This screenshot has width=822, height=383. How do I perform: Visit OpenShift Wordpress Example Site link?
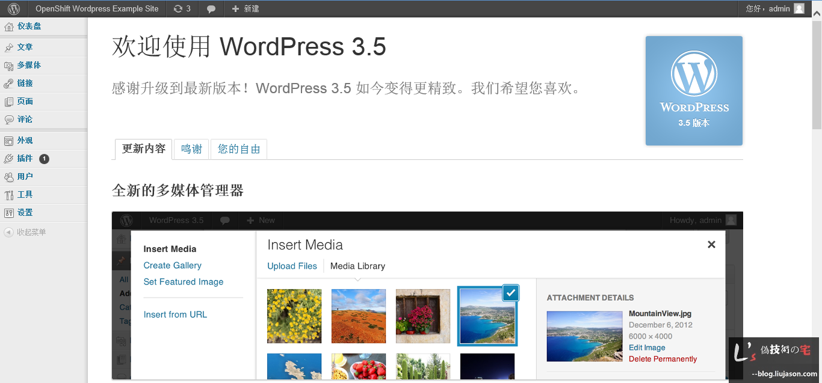pos(97,9)
